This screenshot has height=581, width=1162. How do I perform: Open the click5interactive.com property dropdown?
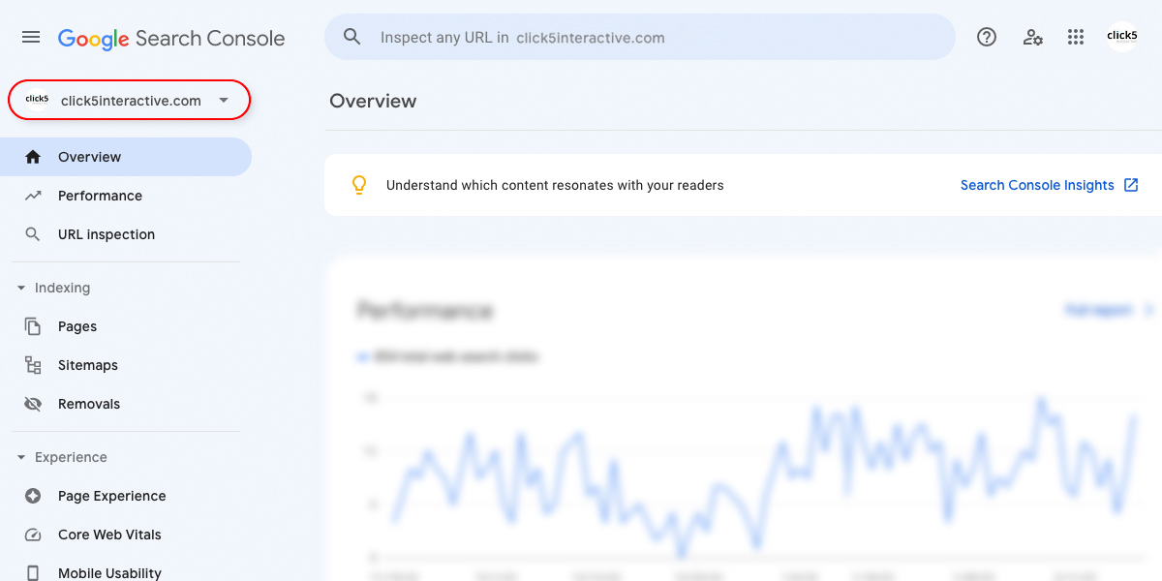(x=130, y=100)
